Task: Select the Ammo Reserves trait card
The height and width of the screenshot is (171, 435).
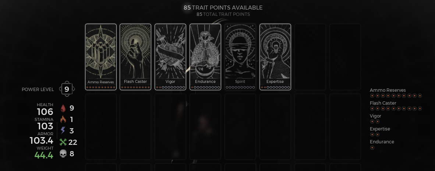Action: coord(101,57)
